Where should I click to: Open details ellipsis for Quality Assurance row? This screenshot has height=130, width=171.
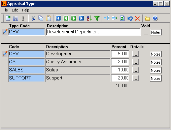(136, 62)
